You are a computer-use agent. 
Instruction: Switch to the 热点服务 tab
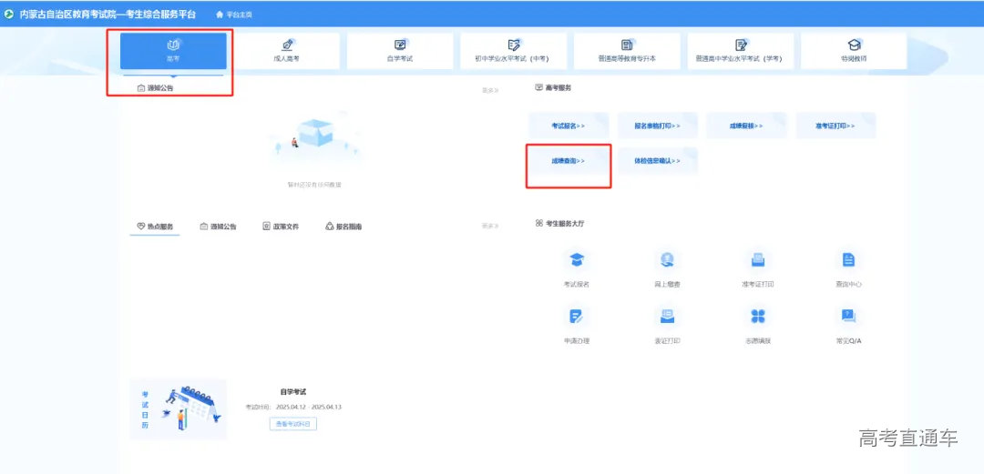point(155,227)
